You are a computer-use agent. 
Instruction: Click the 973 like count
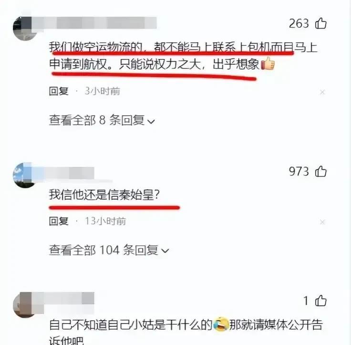tap(299, 172)
